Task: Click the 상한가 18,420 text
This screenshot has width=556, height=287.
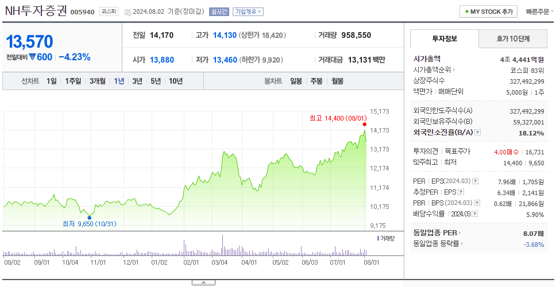Action: (x=262, y=36)
